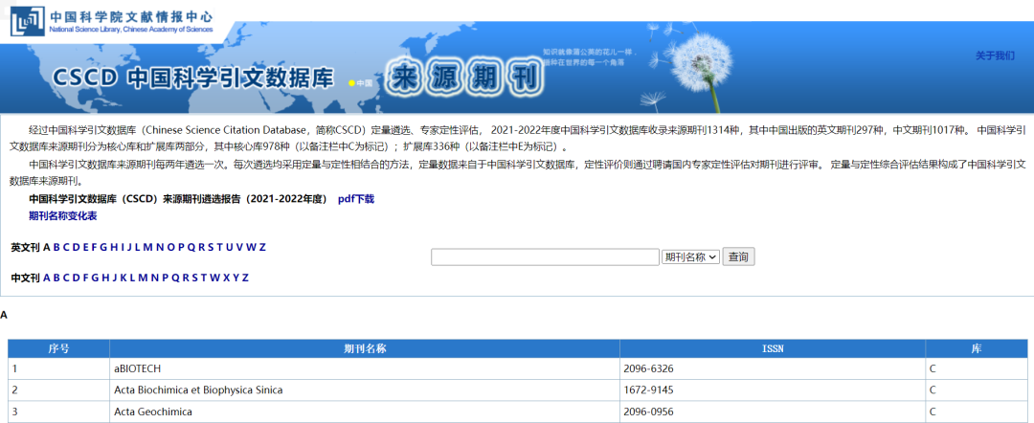Select letter S in 英文刊 row

211,247
